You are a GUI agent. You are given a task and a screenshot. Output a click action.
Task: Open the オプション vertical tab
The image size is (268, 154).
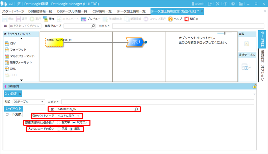coord(262,73)
